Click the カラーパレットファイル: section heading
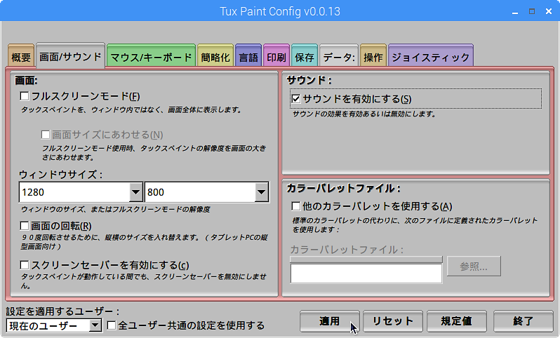 pyautogui.click(x=344, y=188)
